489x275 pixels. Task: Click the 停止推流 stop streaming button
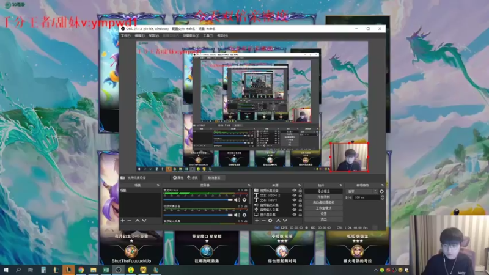tap(323, 191)
